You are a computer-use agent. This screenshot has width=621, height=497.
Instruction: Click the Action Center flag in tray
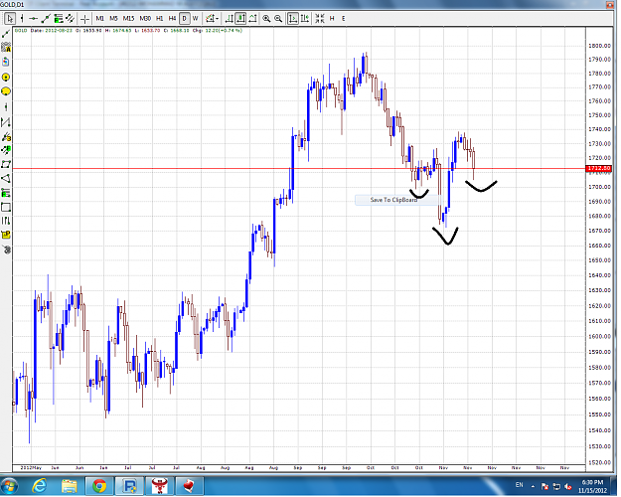click(x=544, y=486)
